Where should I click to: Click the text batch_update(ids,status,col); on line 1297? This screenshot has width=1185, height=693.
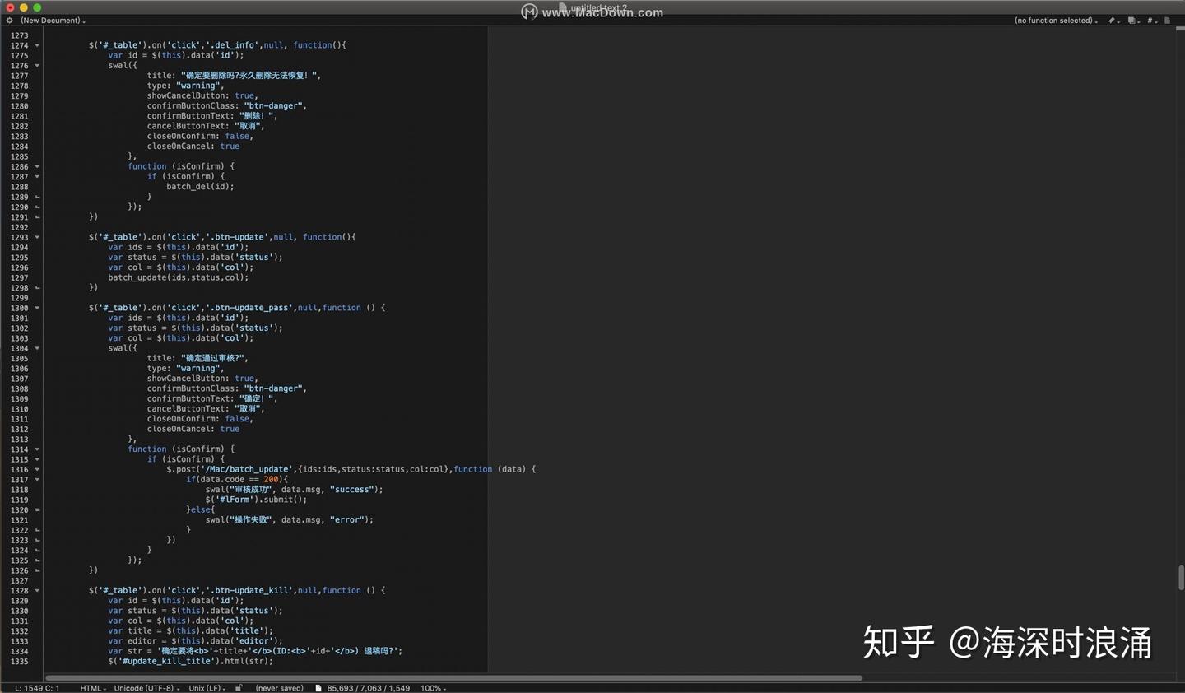178,277
